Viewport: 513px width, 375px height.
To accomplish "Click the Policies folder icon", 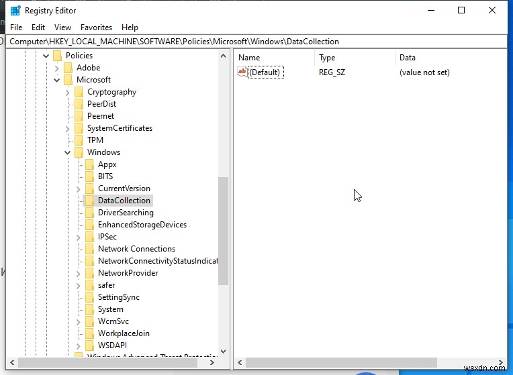I will click(57, 56).
